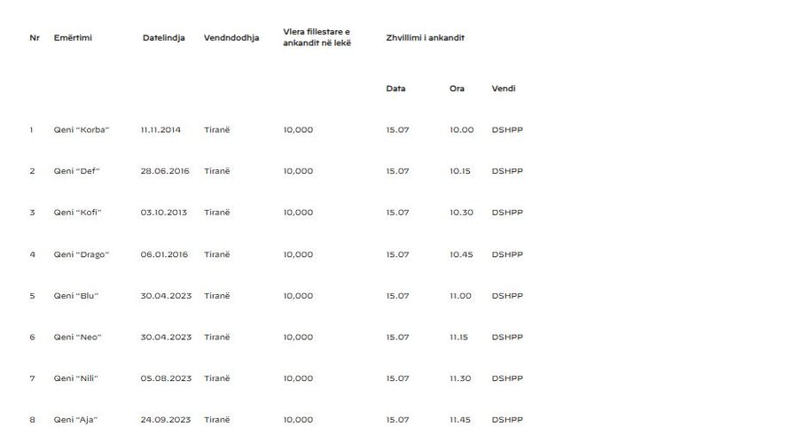The width and height of the screenshot is (798, 443).
Task: Click birthdate 28.06.2016 cell
Action: pos(165,171)
